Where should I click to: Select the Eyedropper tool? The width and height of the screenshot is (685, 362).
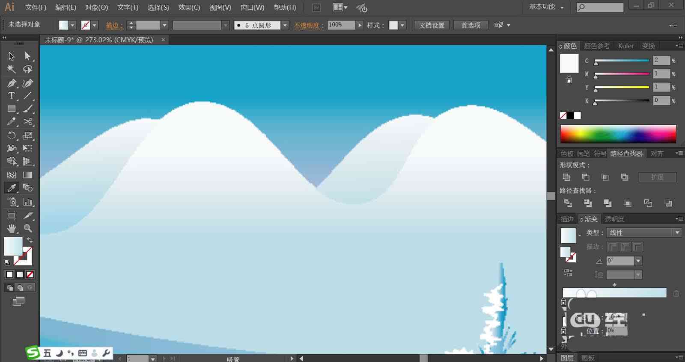[x=12, y=188]
